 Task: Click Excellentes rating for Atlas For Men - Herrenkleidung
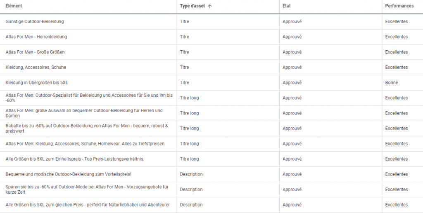click(x=396, y=37)
